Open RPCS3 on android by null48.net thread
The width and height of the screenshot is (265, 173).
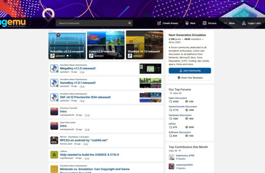pos(84,140)
